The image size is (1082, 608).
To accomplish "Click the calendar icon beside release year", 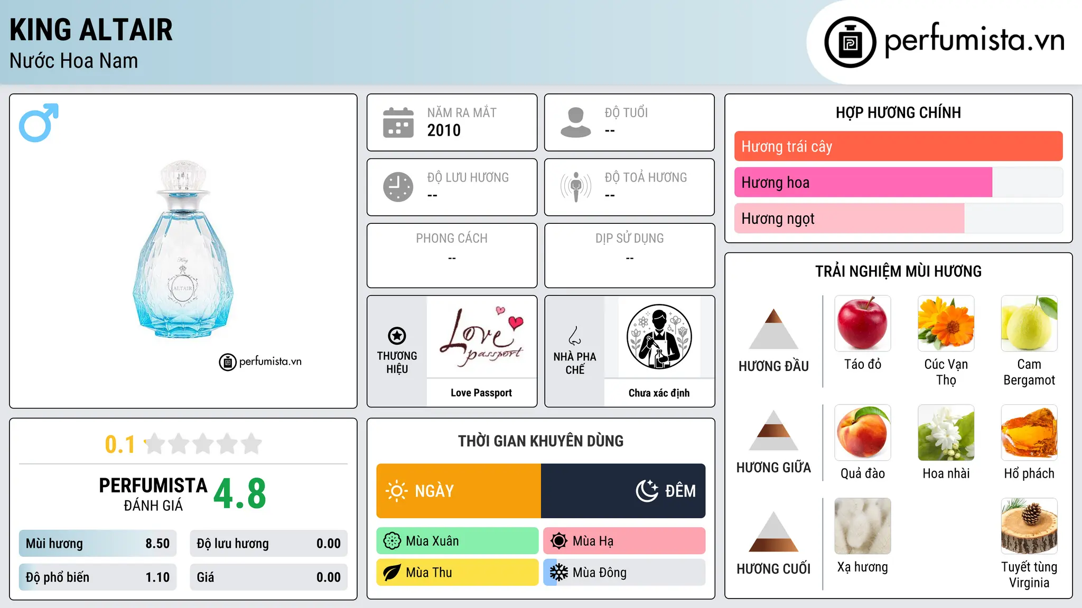I will coord(398,122).
